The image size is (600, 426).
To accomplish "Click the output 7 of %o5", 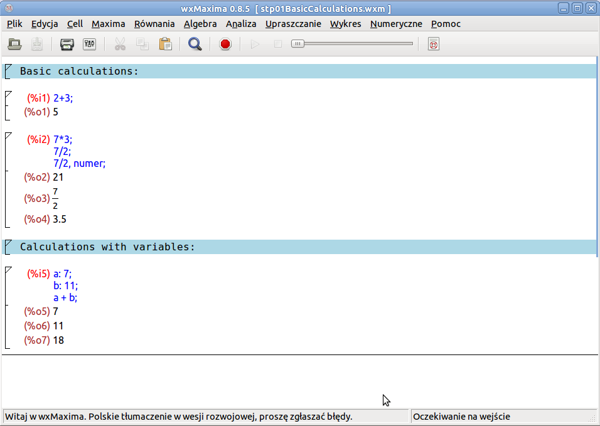I will pos(55,312).
